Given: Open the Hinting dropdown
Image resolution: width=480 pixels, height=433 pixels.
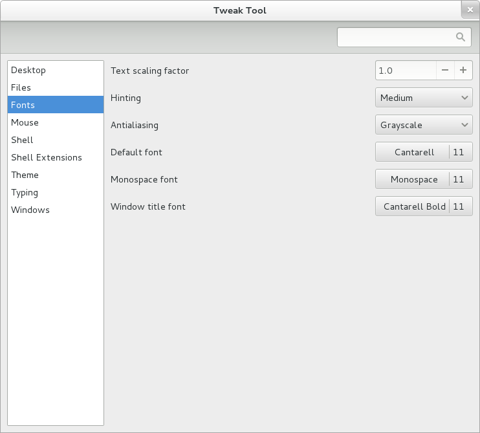Looking at the screenshot, I should click(424, 98).
